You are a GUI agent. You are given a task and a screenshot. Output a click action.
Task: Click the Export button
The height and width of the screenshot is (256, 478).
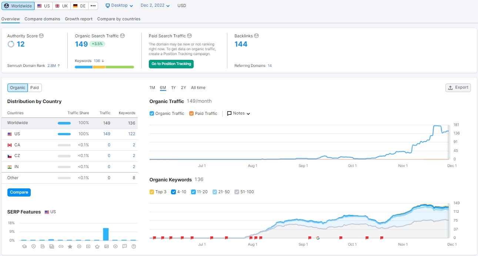[458, 88]
